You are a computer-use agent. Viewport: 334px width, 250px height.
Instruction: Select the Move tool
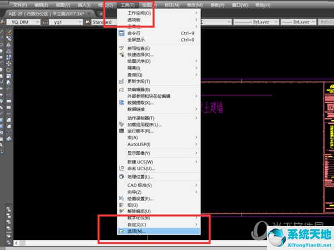pyautogui.click(x=9, y=63)
